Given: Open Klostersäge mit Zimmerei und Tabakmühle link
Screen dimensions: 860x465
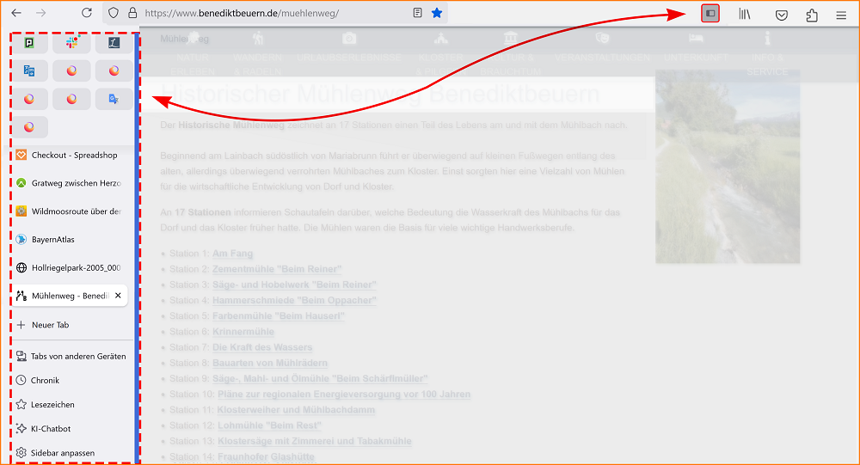Looking at the screenshot, I should 314,441.
